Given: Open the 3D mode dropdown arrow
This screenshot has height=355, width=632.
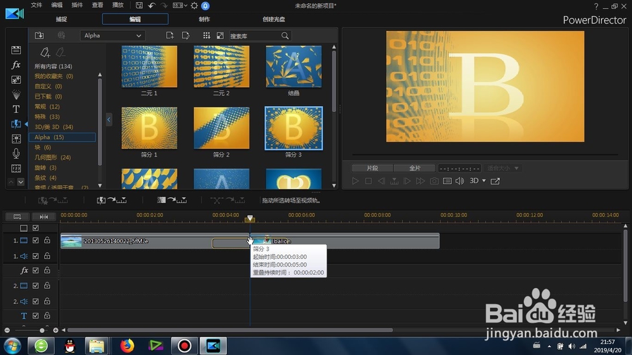Looking at the screenshot, I should (484, 181).
